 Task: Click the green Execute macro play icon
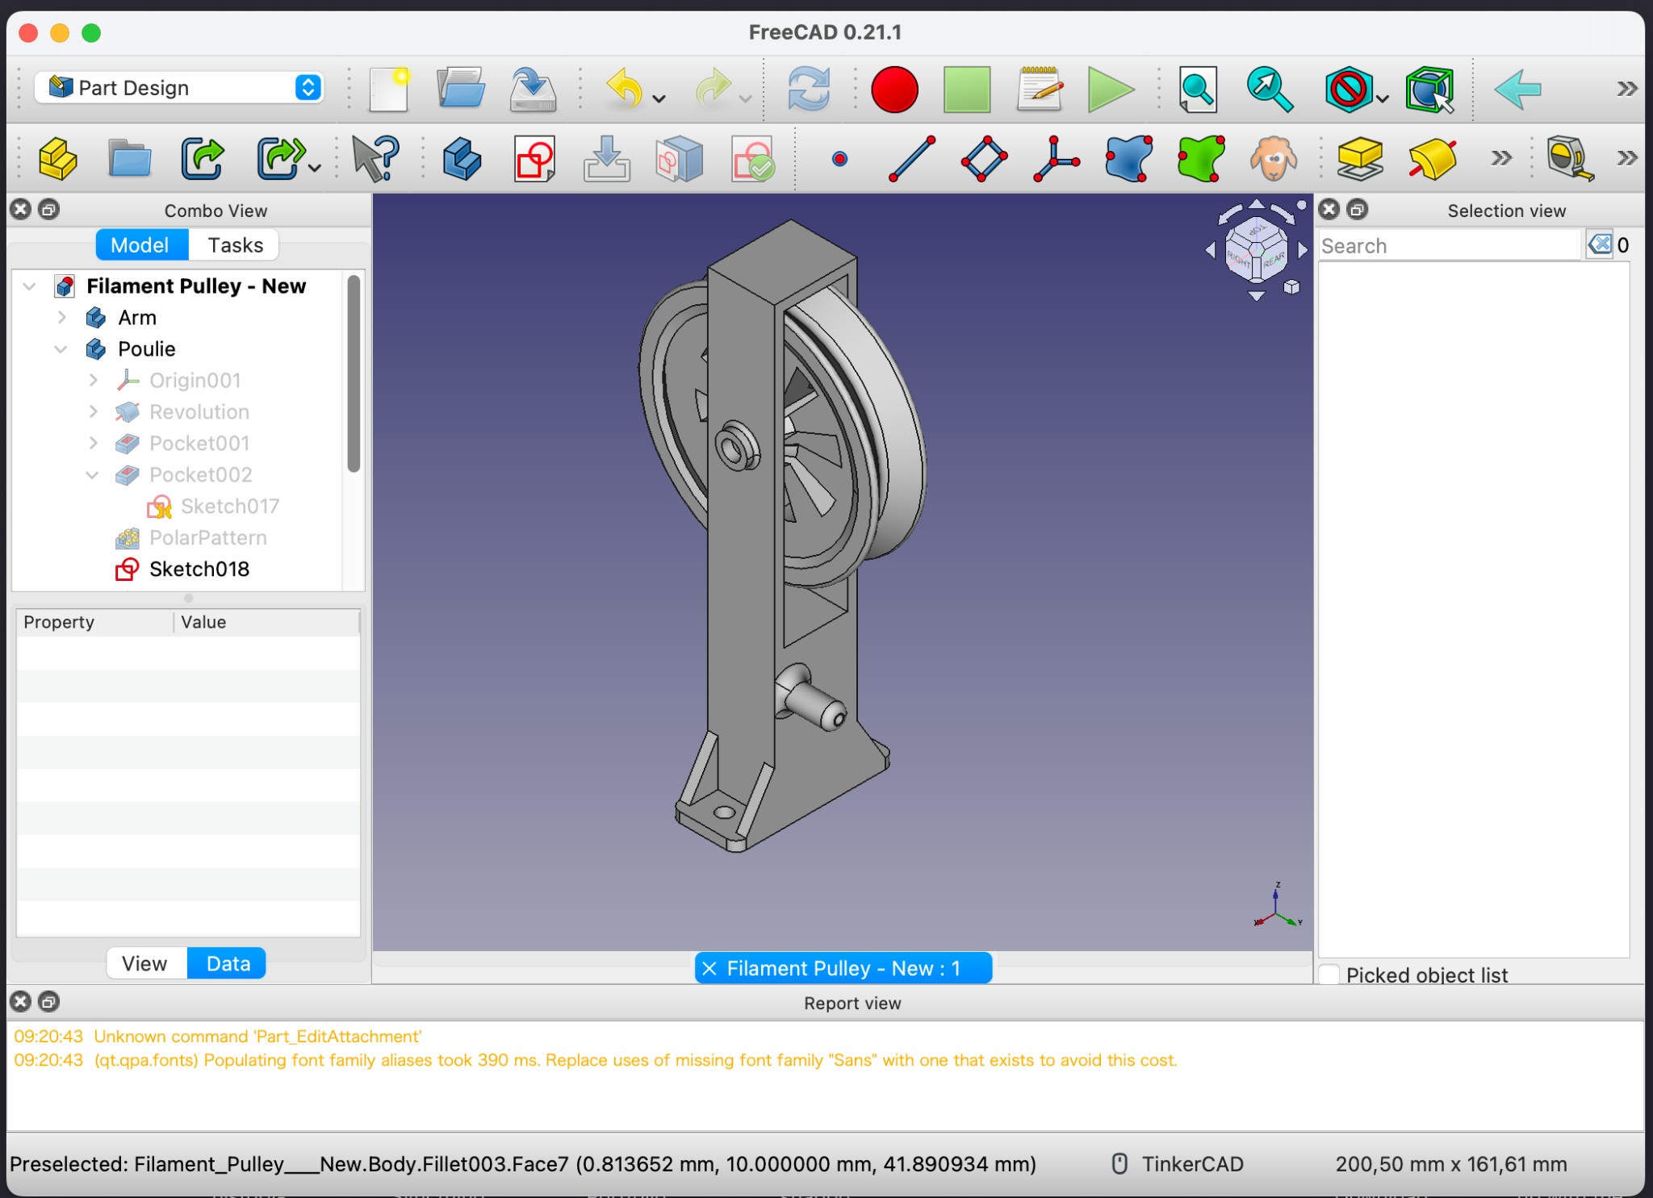1111,89
